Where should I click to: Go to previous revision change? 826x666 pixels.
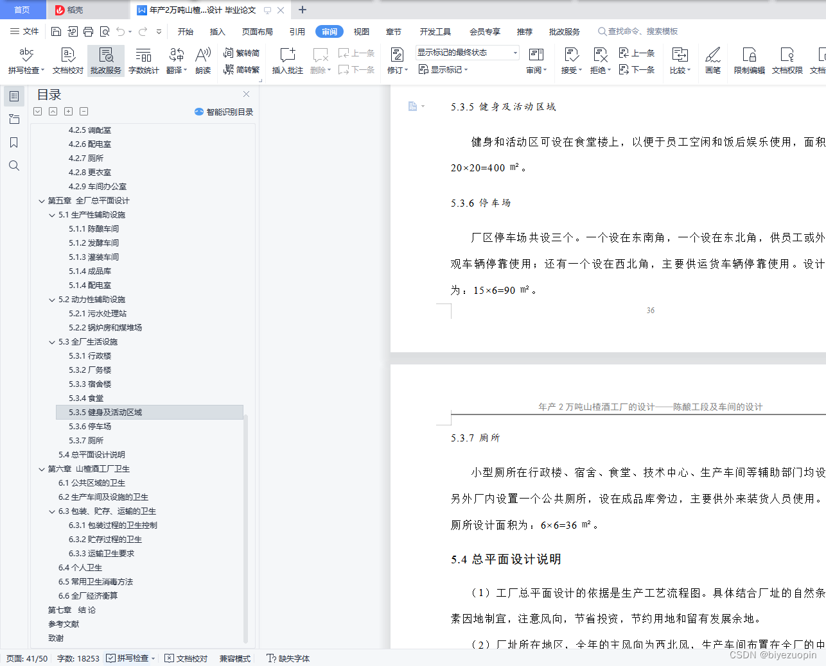pyautogui.click(x=637, y=53)
